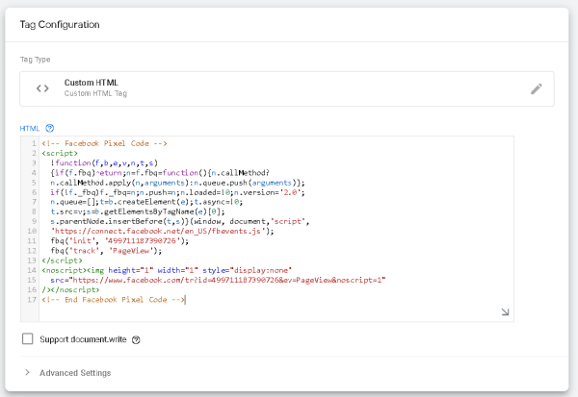Click the 'Custom HTML Tag' subtitle

tap(95, 93)
